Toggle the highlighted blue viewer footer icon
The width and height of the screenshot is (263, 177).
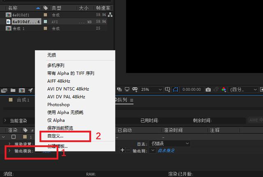click(x=175, y=89)
